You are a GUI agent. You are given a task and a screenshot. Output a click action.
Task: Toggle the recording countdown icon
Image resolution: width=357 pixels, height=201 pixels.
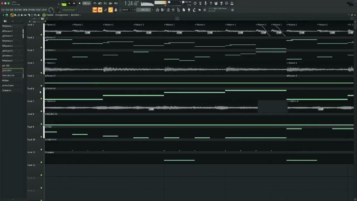pos(105,3)
